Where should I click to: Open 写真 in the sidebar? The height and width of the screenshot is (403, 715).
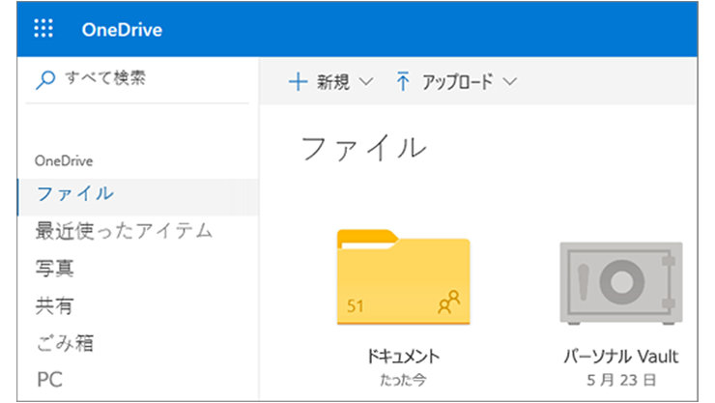click(54, 268)
